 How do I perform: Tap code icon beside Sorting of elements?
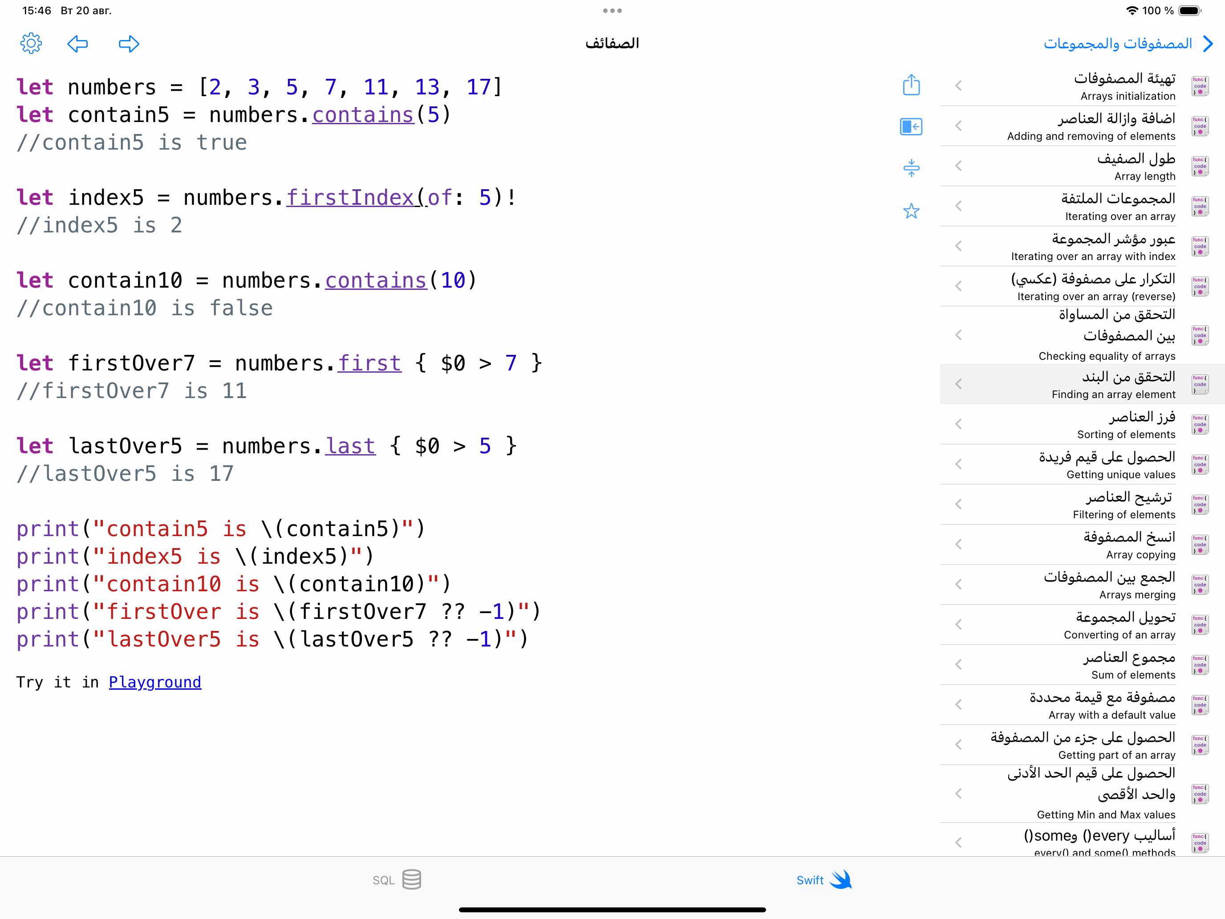pyautogui.click(x=1200, y=424)
